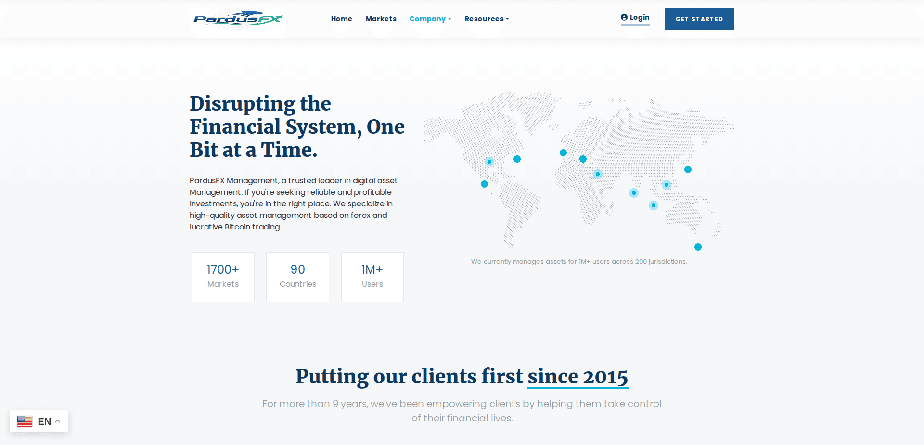Image resolution: width=924 pixels, height=445 pixels.
Task: Click the GET STARTED button
Action: [699, 19]
